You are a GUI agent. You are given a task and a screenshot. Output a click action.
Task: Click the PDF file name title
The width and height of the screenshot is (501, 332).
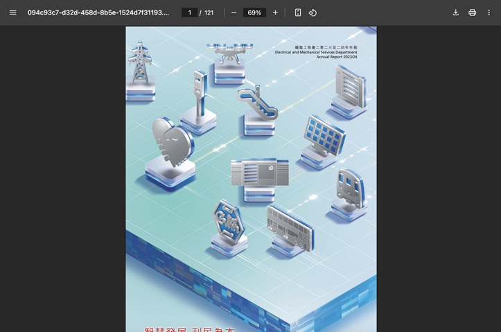click(x=98, y=12)
